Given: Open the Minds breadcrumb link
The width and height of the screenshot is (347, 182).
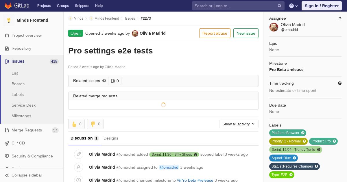Looking at the screenshot, I should click(78, 18).
